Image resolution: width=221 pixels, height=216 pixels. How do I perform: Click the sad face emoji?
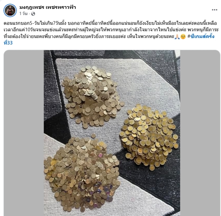(183, 37)
